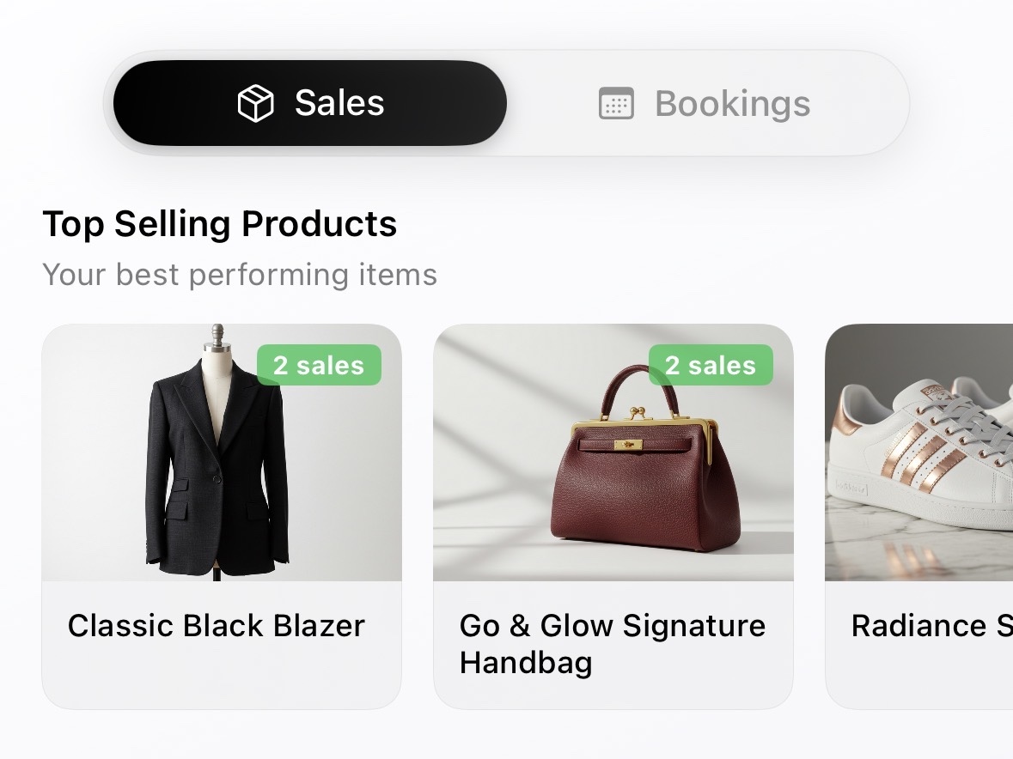This screenshot has width=1013, height=759.
Task: Click the 'Your best performing items' subtitle
Action: tap(240, 275)
